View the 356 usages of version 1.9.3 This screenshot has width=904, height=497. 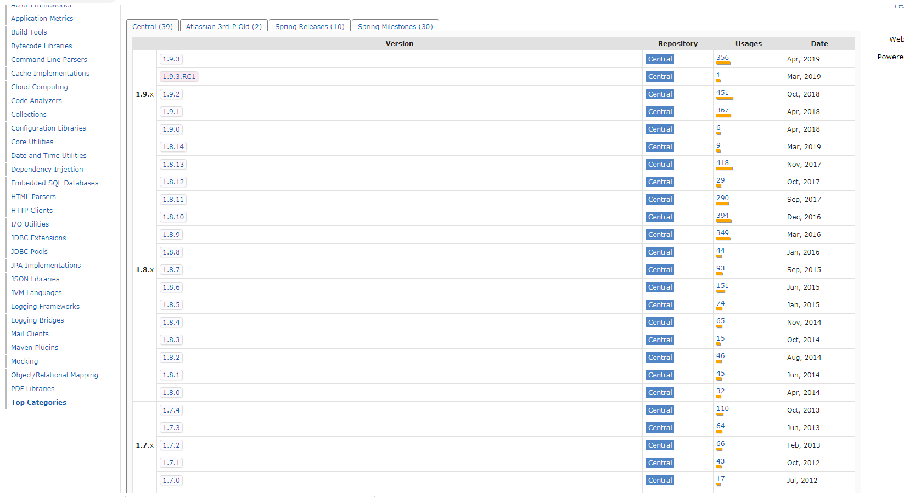(x=722, y=57)
